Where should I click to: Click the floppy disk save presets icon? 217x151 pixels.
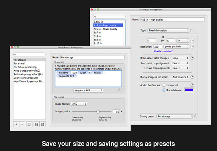coord(36,124)
